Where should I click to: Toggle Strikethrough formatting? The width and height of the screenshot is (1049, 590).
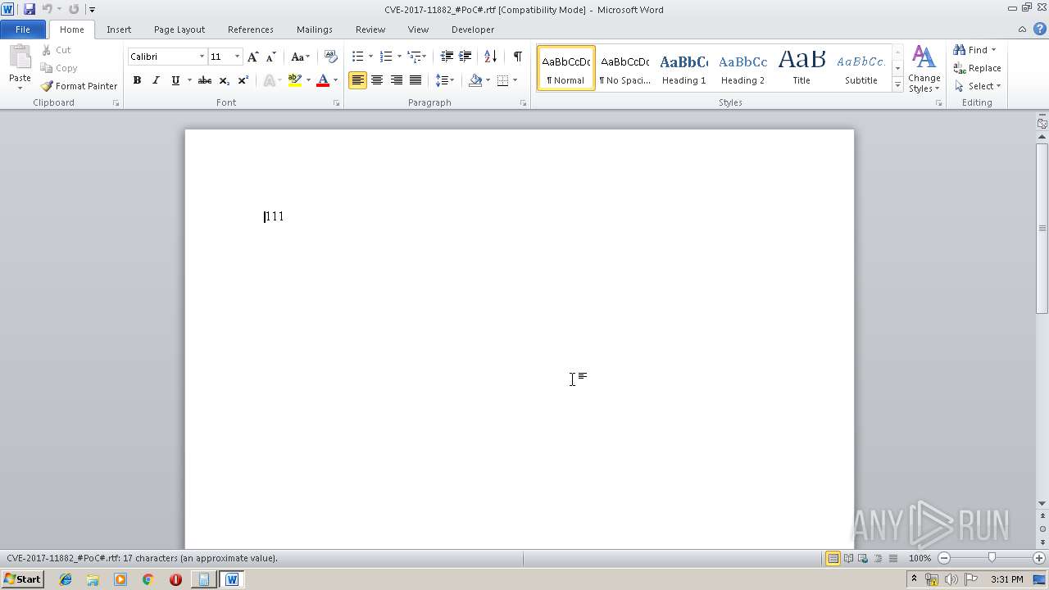205,80
